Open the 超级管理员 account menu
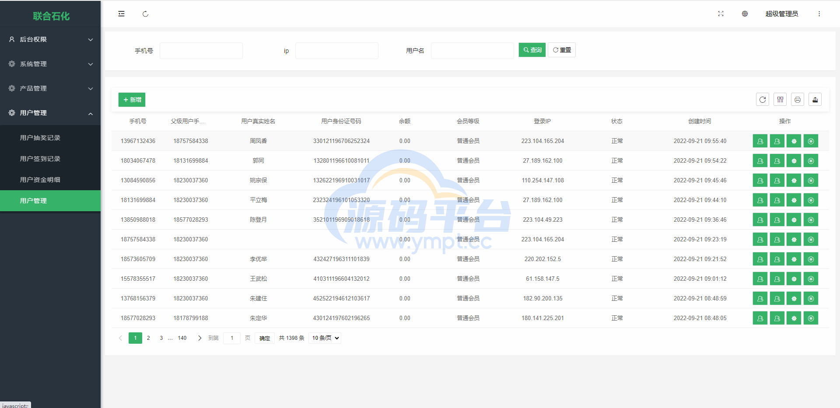 click(781, 14)
